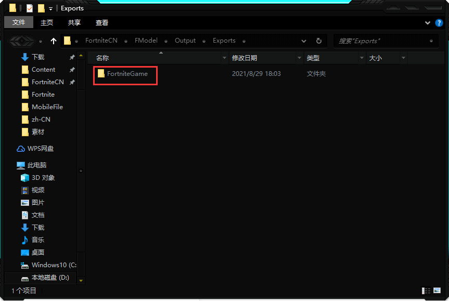449x301 pixels.
Task: Go up one folder level arrow
Action: [54, 41]
